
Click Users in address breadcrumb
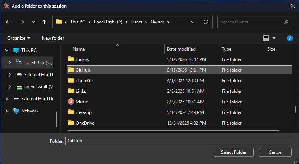(x=137, y=22)
